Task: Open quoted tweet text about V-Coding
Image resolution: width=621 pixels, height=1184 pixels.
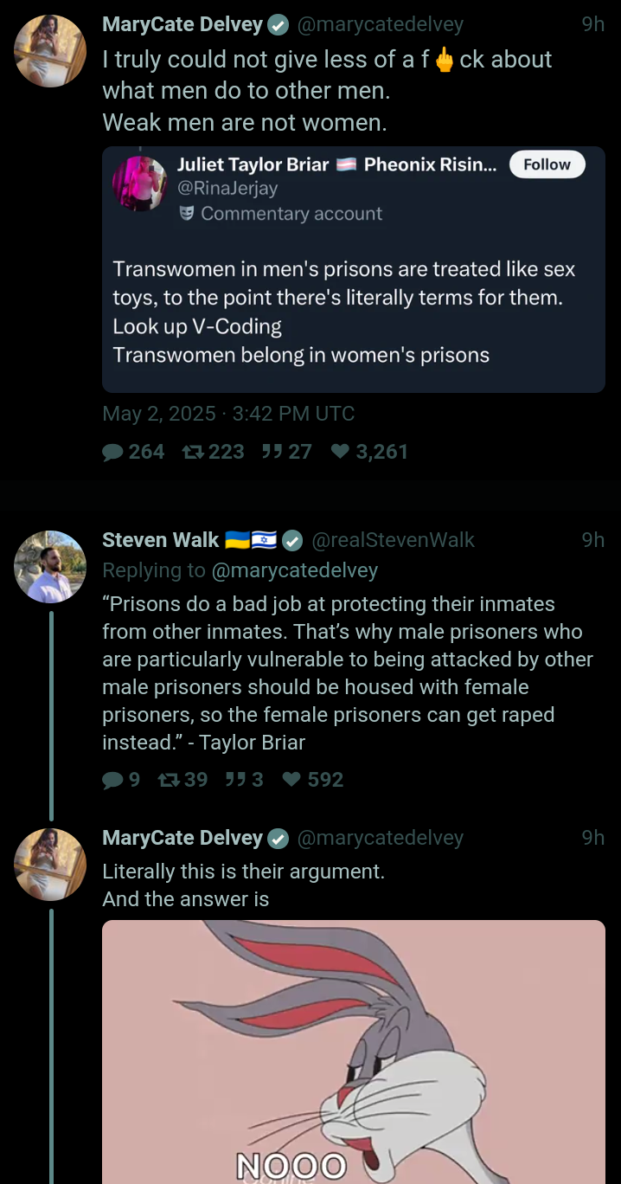Action: 344,312
